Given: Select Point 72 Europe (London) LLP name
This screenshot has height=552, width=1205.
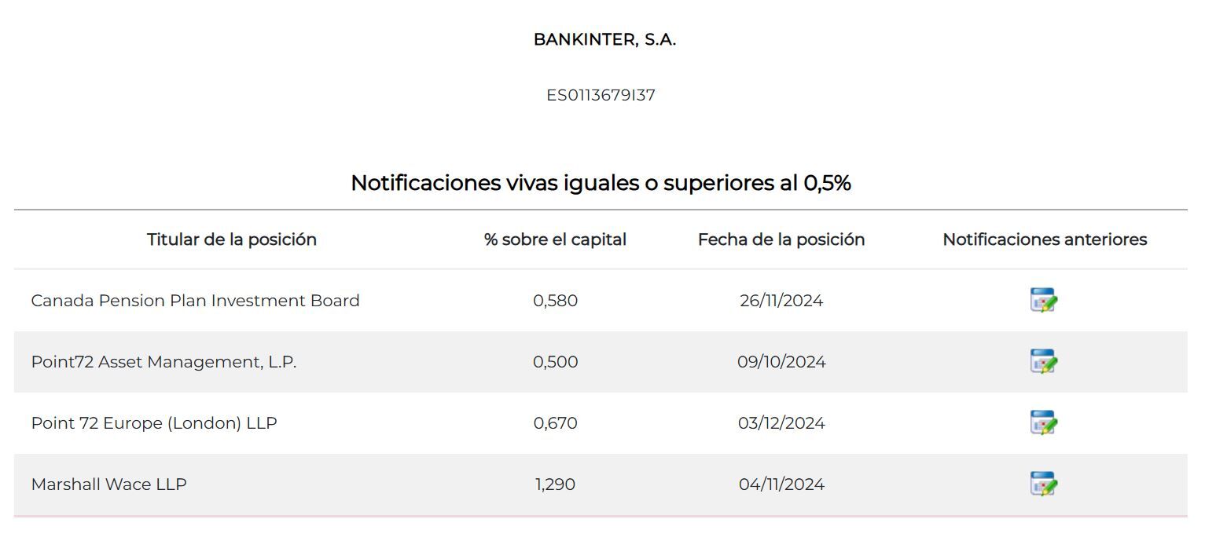Looking at the screenshot, I should coord(154,423).
